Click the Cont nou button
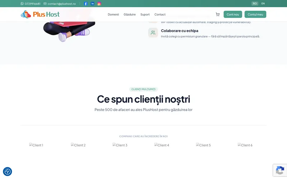Screen dimensions: 287x179 click(x=233, y=14)
